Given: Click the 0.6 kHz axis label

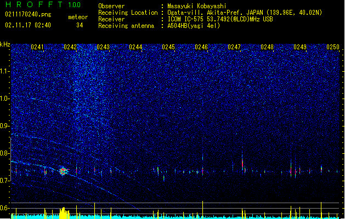Looking at the screenshot, I should point(5,208).
